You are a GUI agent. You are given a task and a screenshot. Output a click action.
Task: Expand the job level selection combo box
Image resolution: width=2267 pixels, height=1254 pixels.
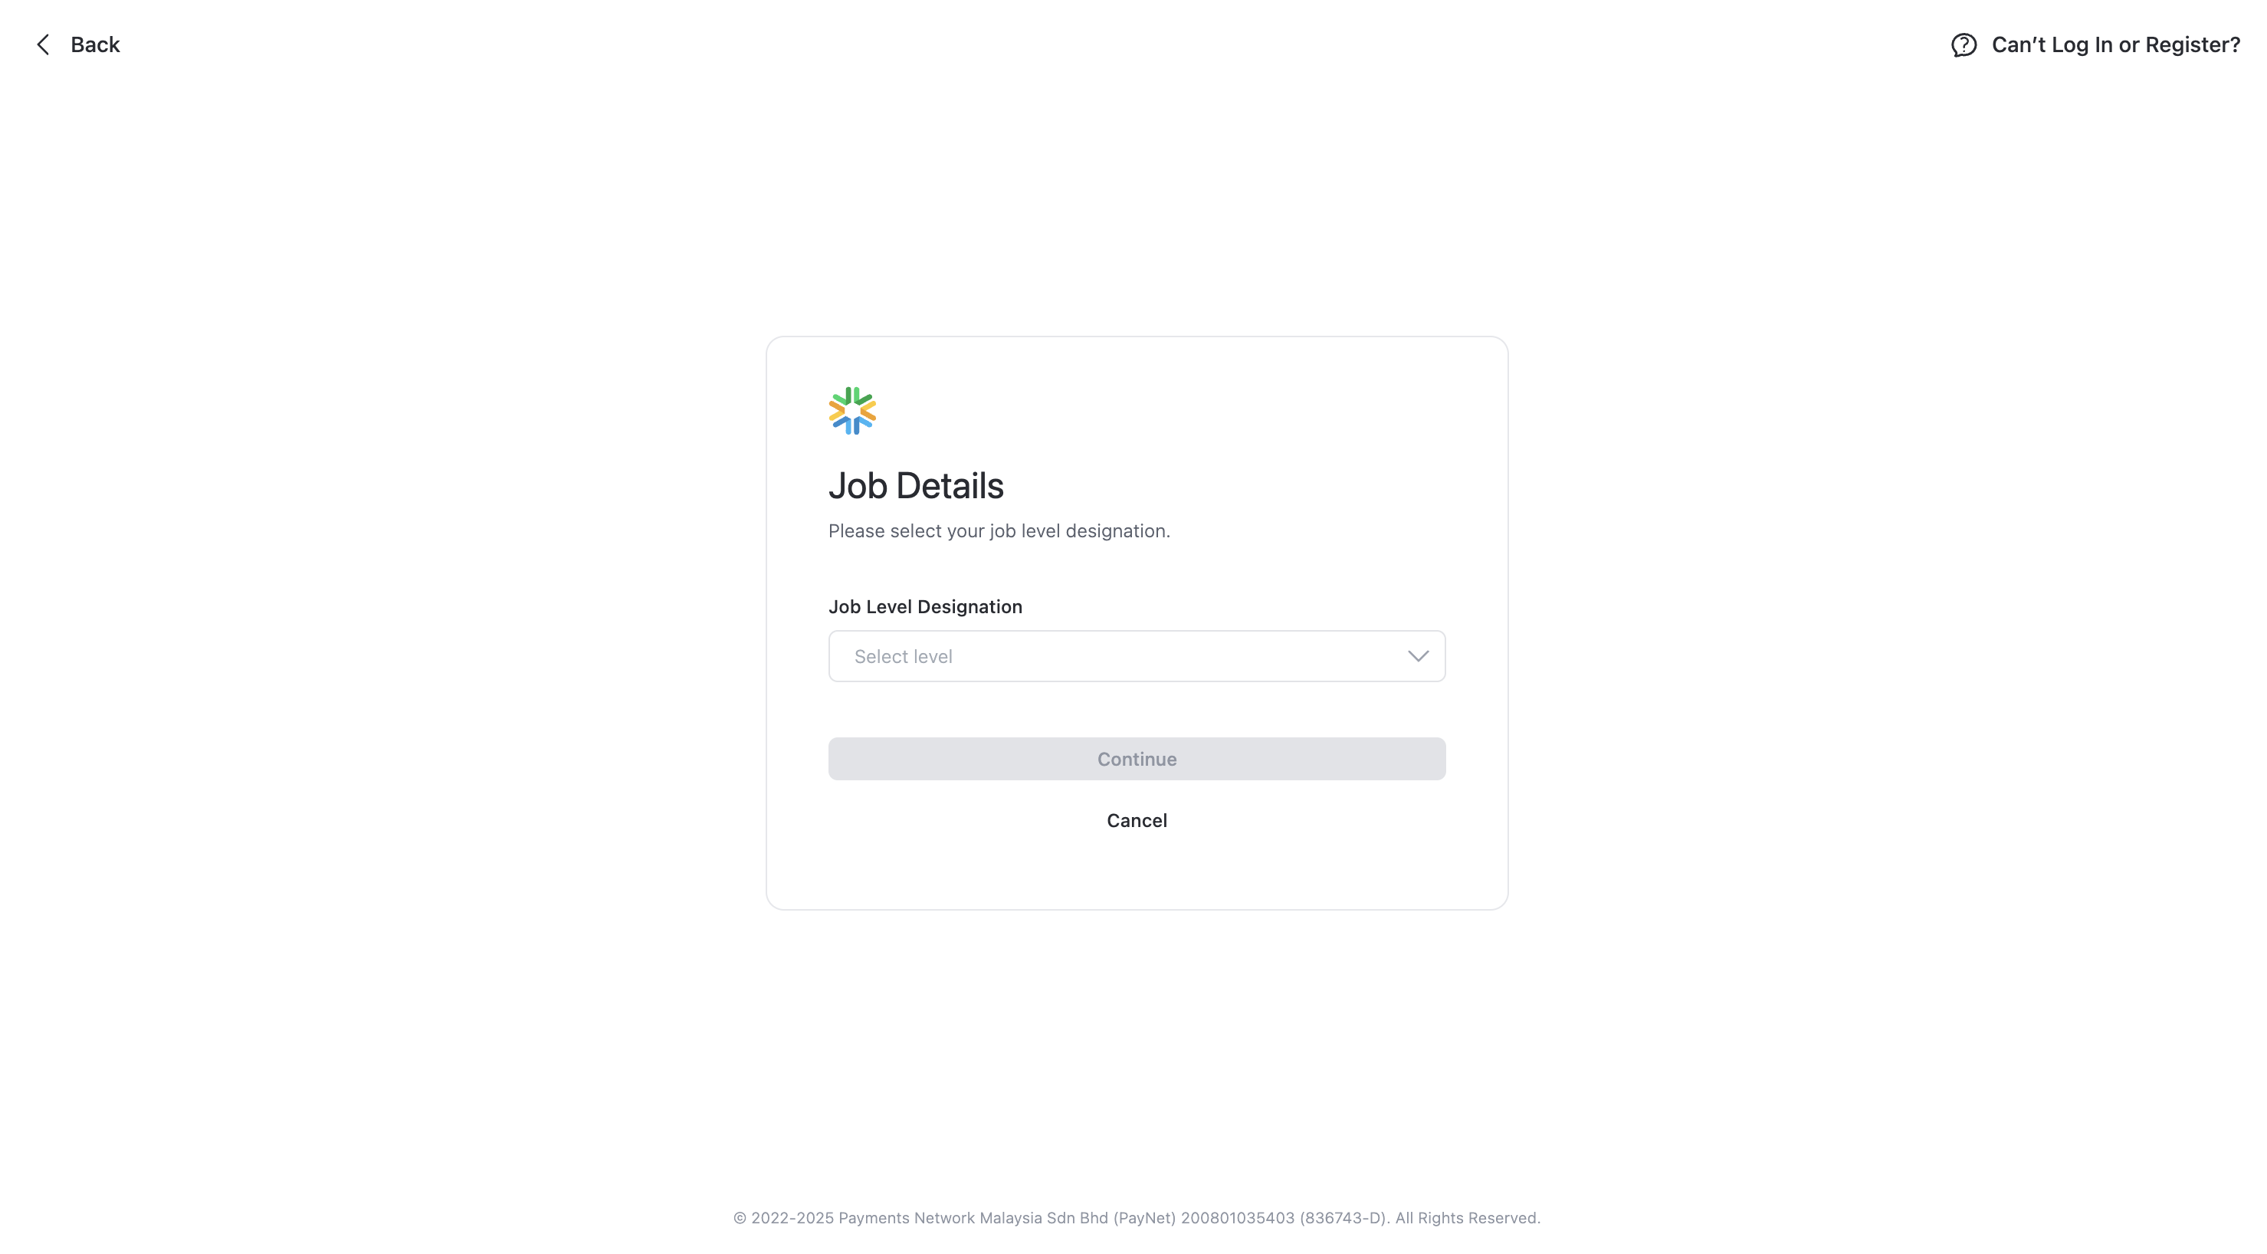pyautogui.click(x=1136, y=656)
